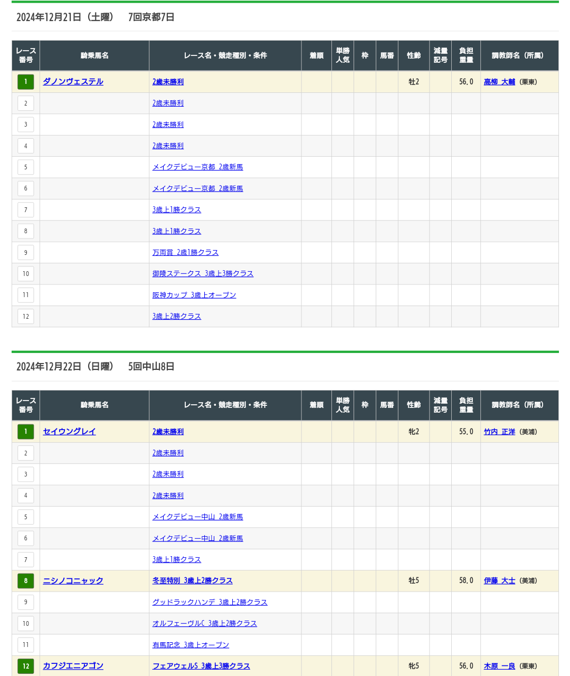Viewport: 570px width, 676px height.
Task: Open race 6 メイクデビュー京都 2歳新馬 link
Action: 197,188
